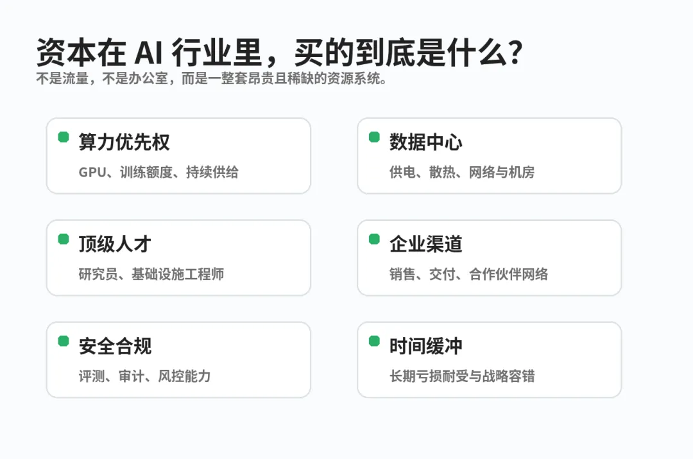Click the main title 资本在 AI 行业里
Screen dimensions: 693x459
279,53
